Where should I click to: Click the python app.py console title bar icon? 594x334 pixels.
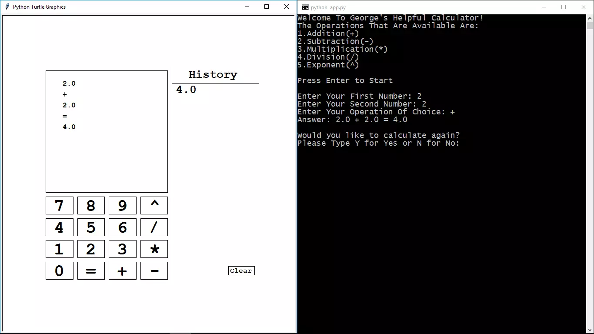pos(305,7)
